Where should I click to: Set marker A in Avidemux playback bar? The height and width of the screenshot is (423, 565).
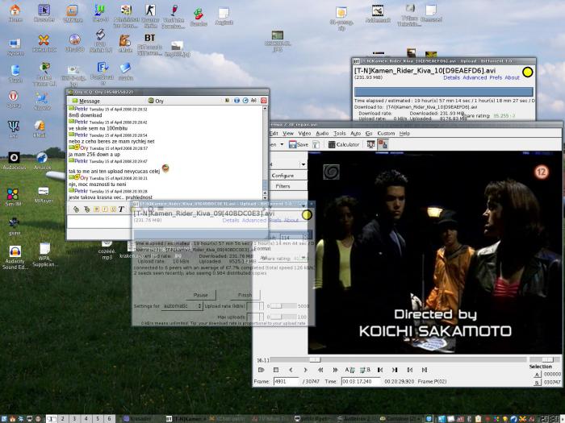[x=349, y=370]
